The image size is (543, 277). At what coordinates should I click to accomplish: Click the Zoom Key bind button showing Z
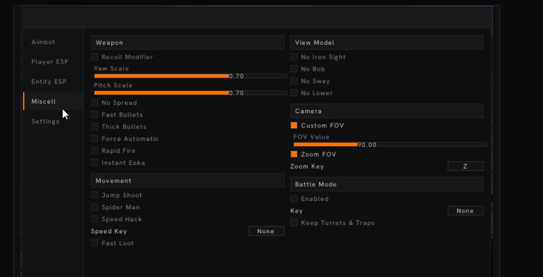(466, 166)
